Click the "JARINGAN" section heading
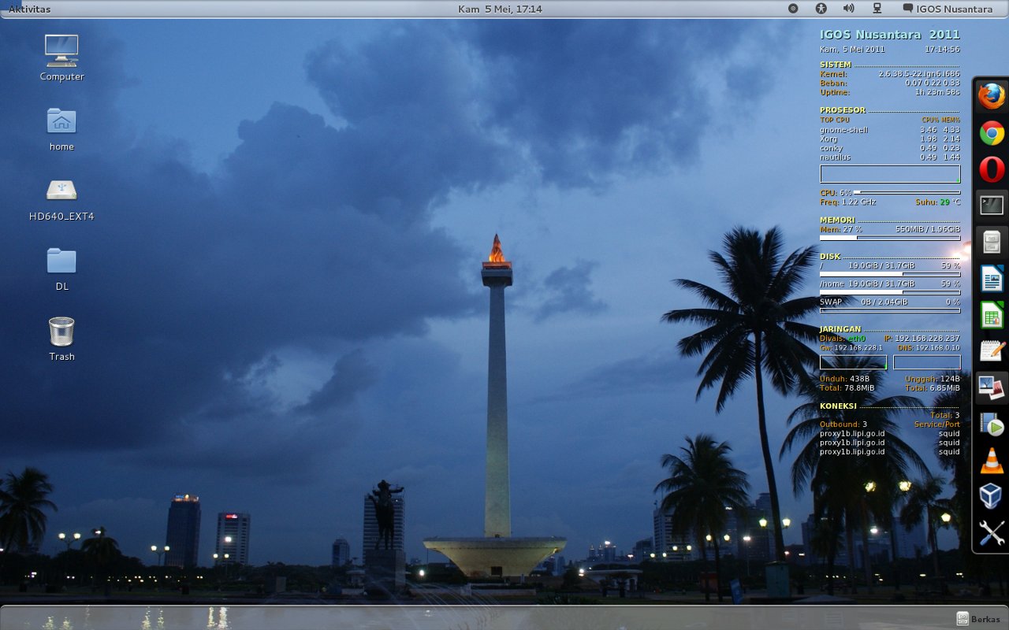Screen dimensions: 1009x630 pyautogui.click(x=840, y=329)
